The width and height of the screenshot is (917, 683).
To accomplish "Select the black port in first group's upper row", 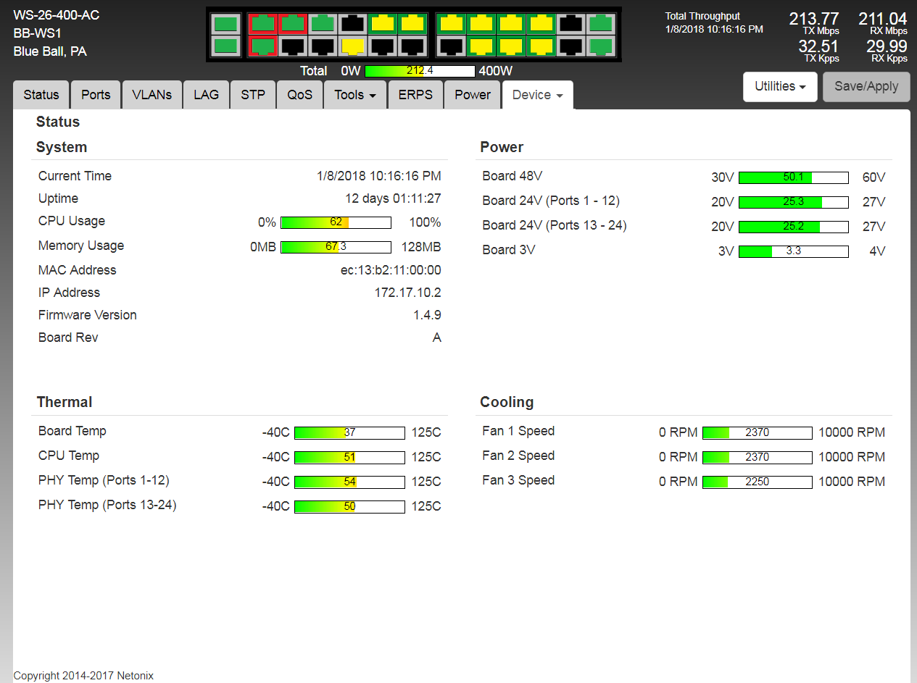I will pyautogui.click(x=352, y=24).
